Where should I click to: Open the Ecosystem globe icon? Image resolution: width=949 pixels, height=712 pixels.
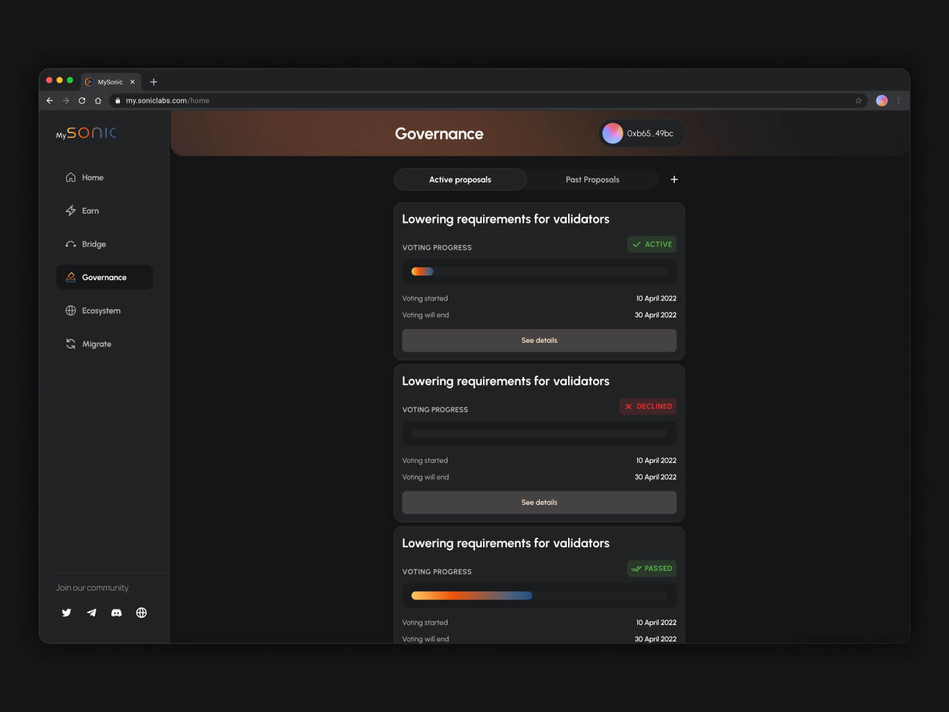(70, 311)
